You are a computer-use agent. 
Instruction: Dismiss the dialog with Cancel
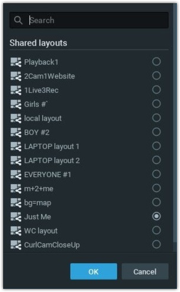coord(145,272)
